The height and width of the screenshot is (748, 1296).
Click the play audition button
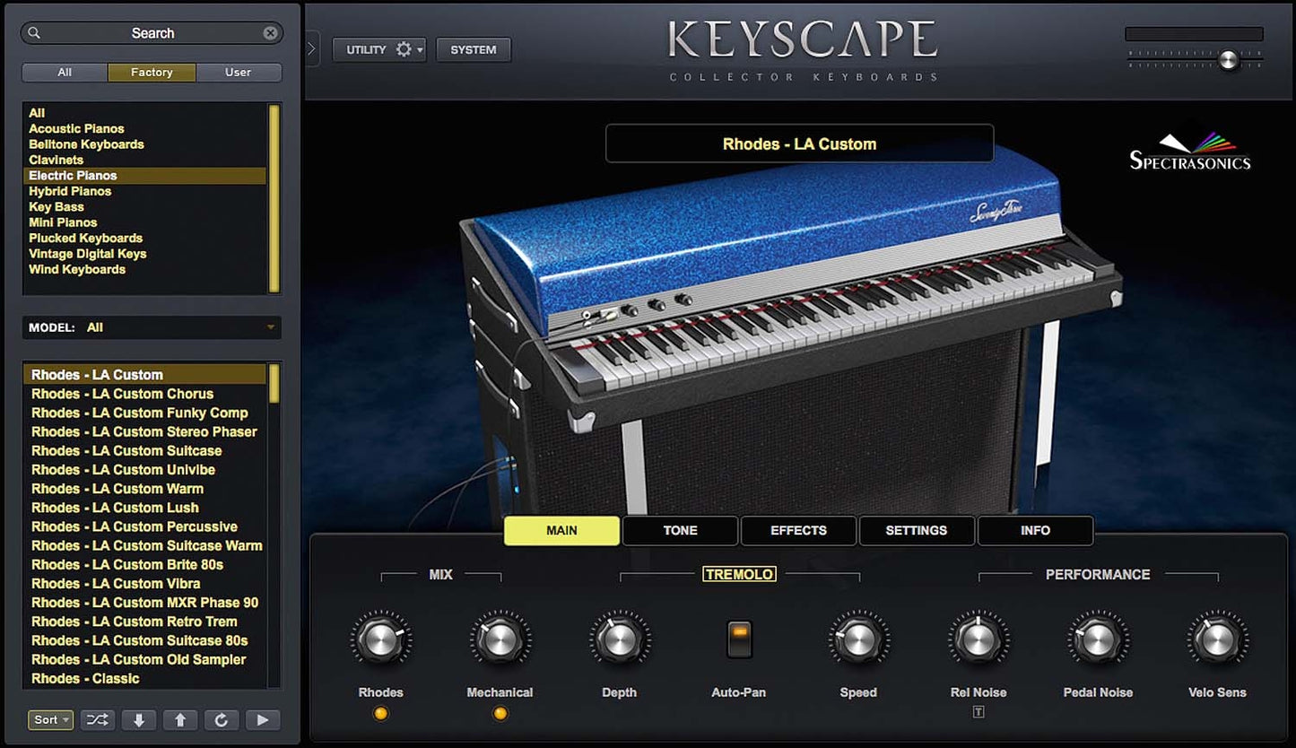262,719
